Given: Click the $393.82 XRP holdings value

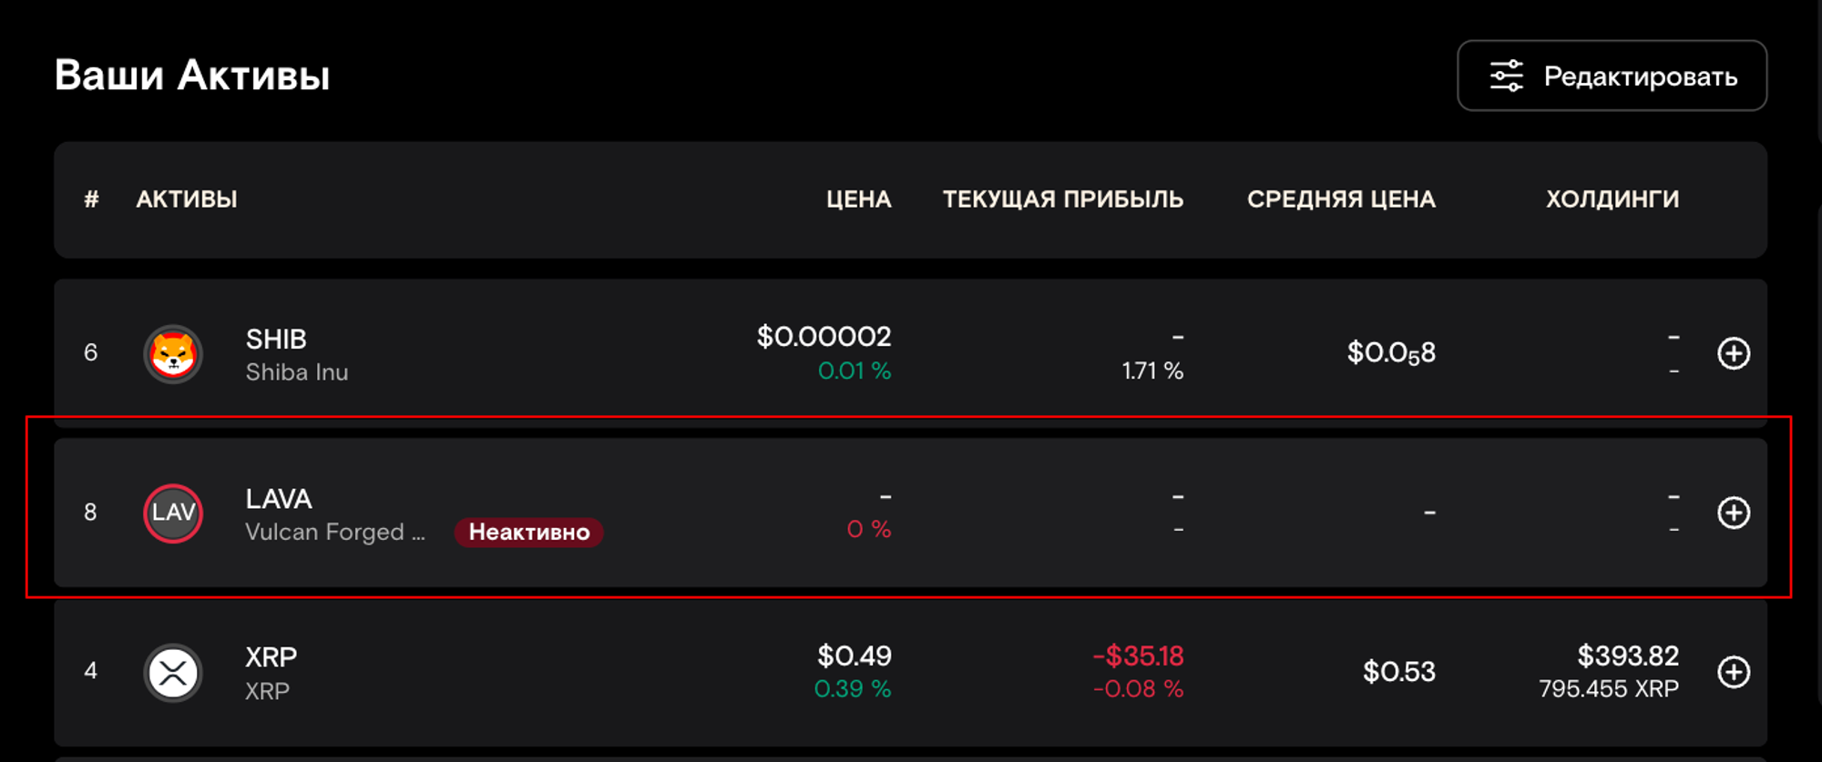Looking at the screenshot, I should tap(1627, 655).
